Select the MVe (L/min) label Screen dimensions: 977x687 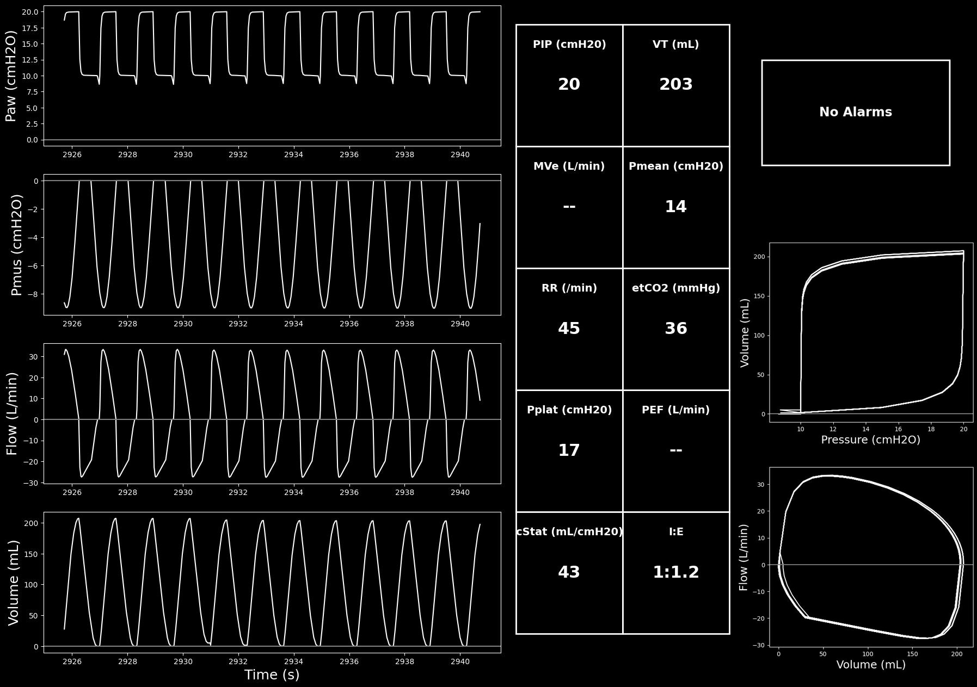point(569,166)
